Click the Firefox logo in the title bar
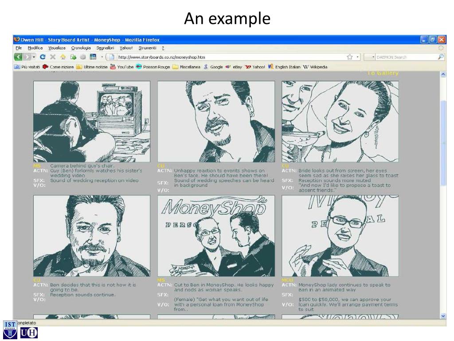Viewport: 454px width, 341px height. 17,40
